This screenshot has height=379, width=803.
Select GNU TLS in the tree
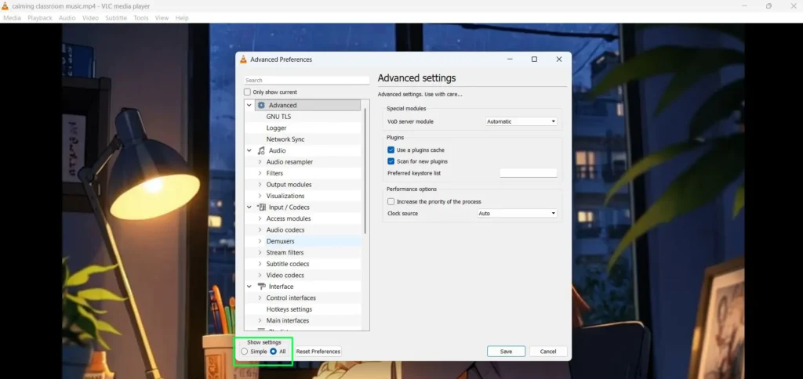tap(278, 117)
